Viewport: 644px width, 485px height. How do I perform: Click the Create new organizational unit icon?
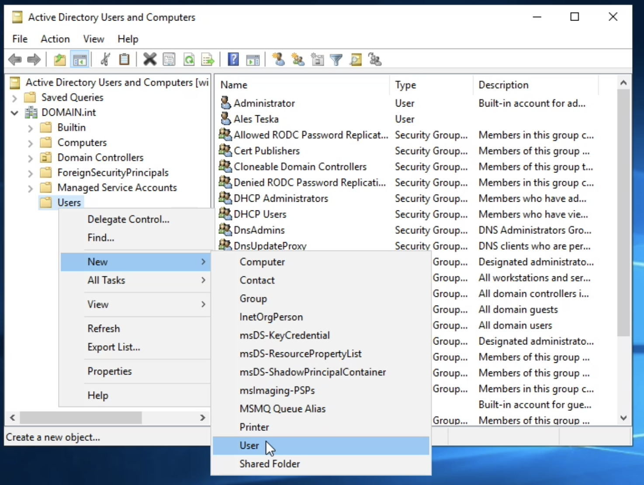(318, 59)
